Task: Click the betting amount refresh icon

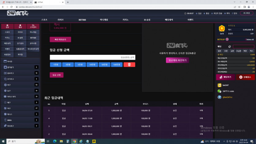Action: click(229, 47)
